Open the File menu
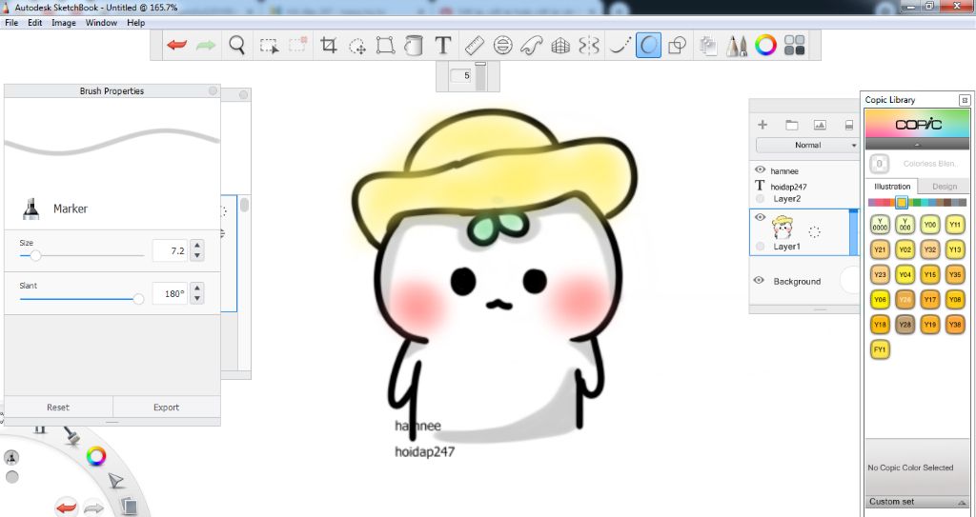 pyautogui.click(x=11, y=23)
